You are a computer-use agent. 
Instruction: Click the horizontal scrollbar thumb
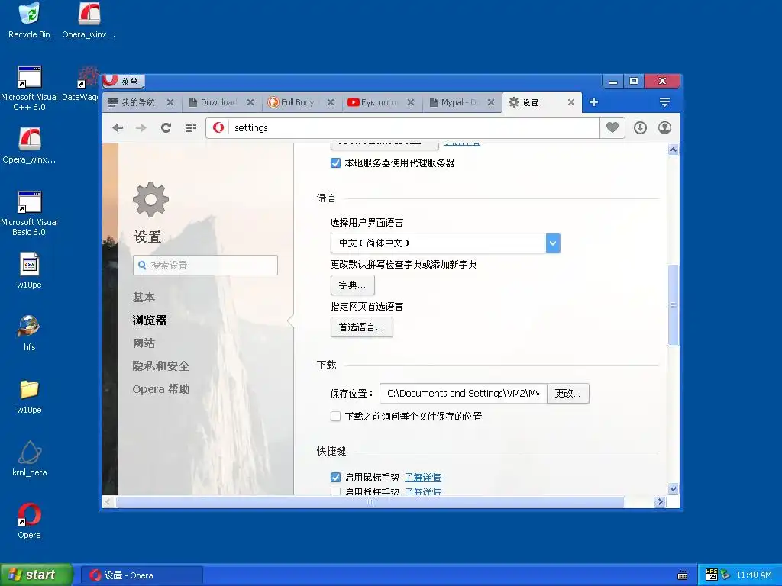coord(370,502)
